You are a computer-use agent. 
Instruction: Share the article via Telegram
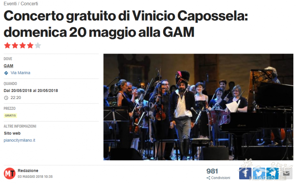[272, 173]
